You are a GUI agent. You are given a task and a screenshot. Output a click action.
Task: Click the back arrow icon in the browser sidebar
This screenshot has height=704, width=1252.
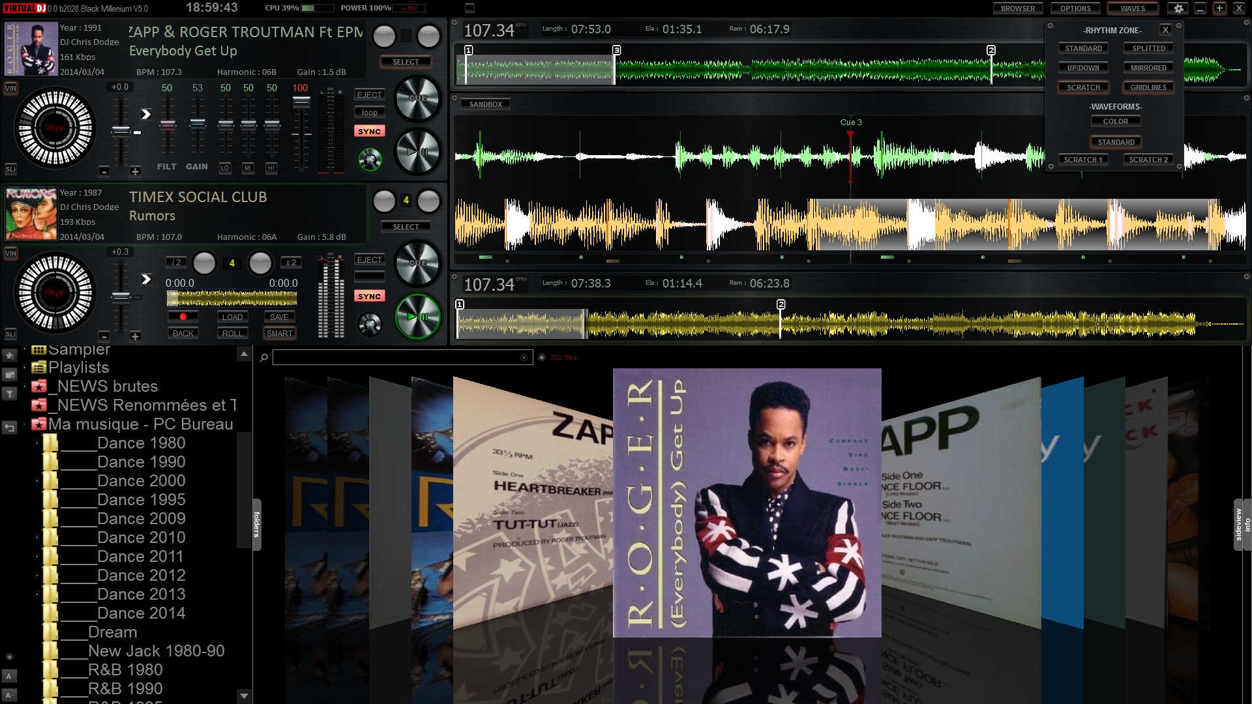pyautogui.click(x=10, y=428)
